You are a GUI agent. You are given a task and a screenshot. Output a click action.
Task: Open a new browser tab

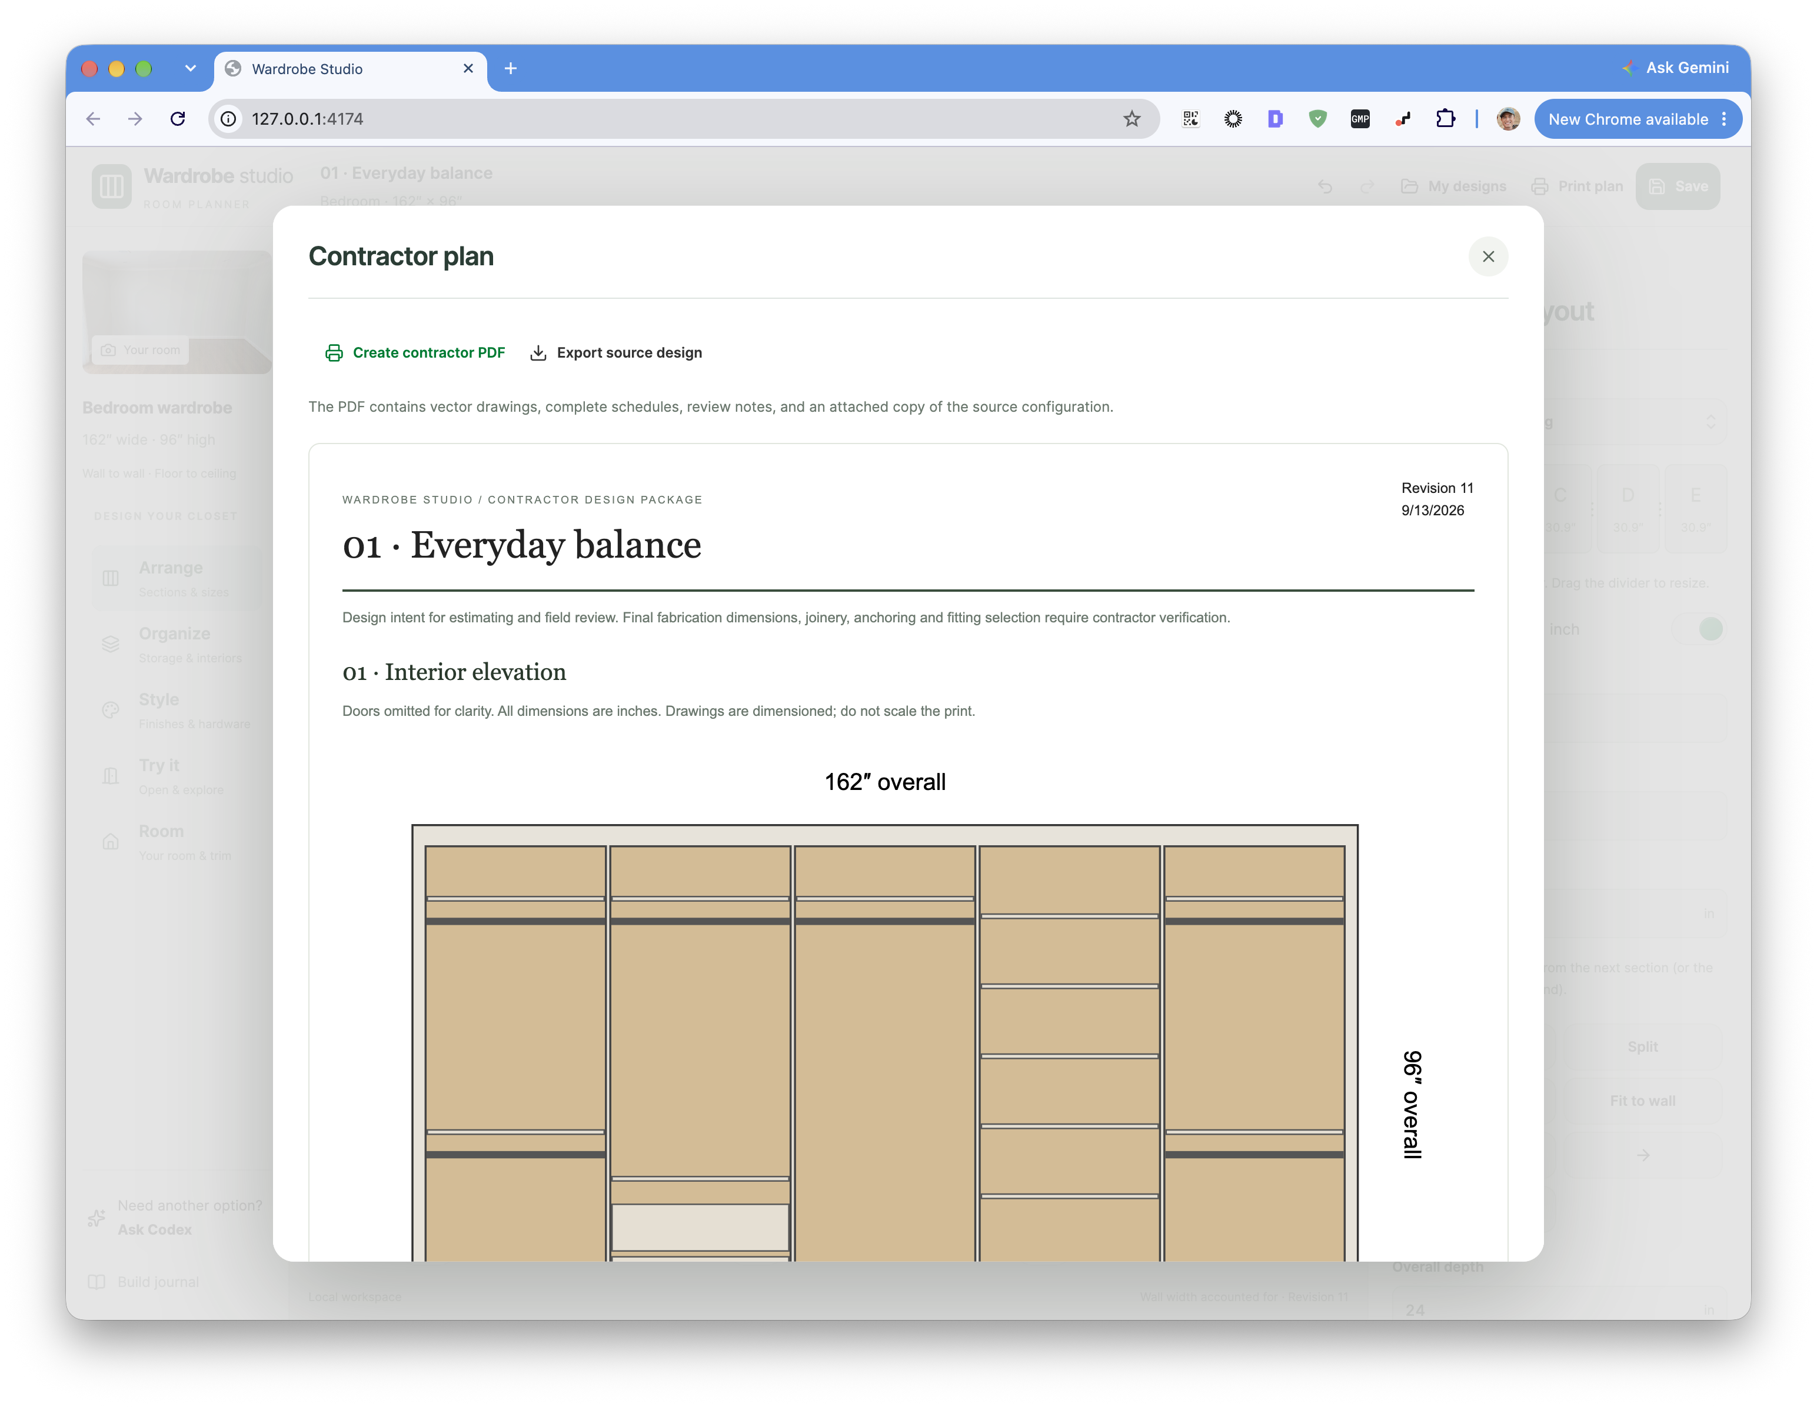click(511, 68)
